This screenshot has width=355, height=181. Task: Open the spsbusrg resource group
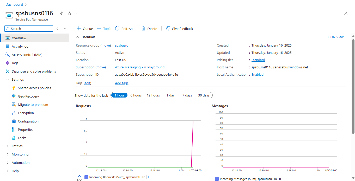click(x=121, y=45)
